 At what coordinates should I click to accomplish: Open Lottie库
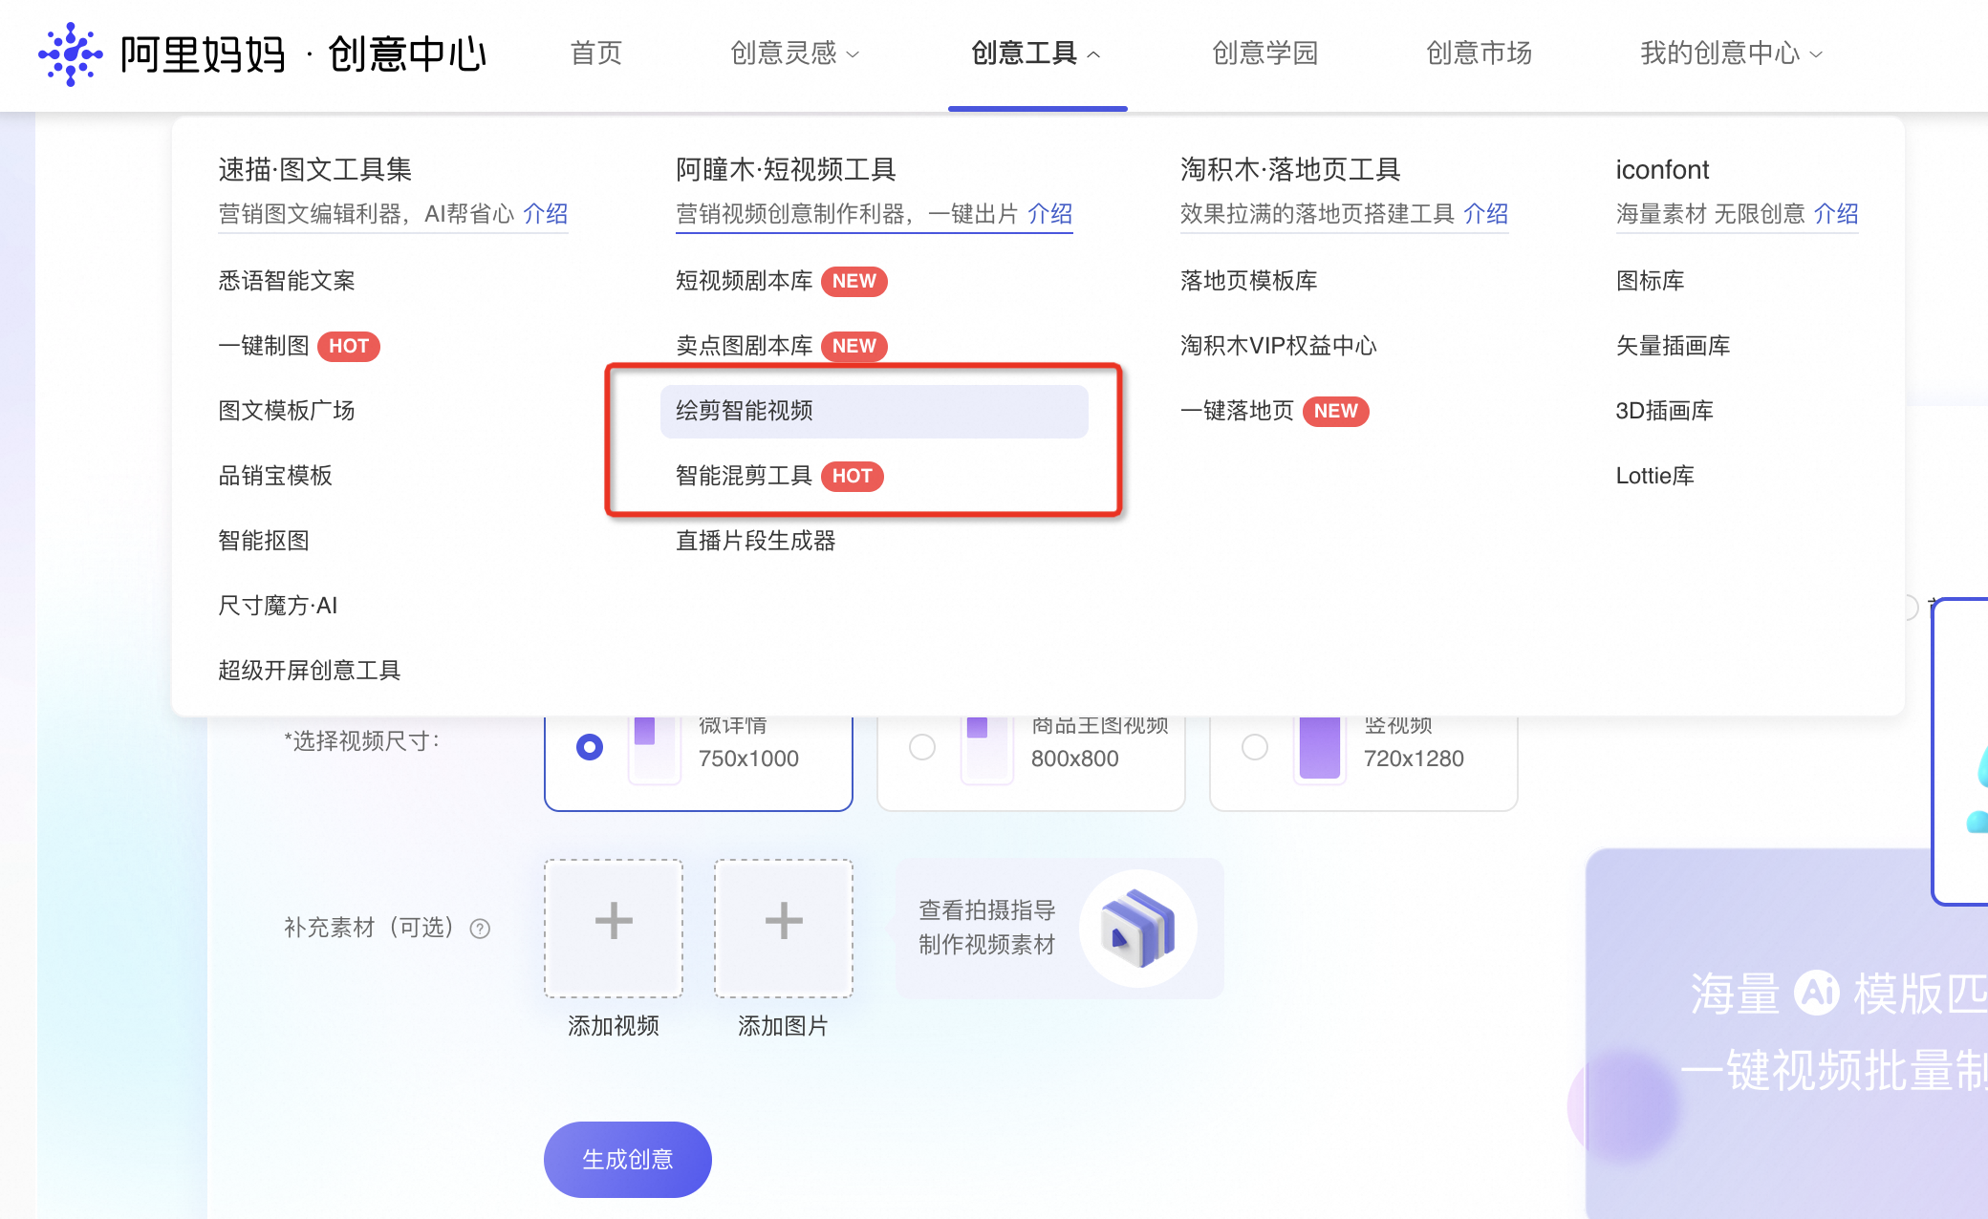click(x=1655, y=476)
